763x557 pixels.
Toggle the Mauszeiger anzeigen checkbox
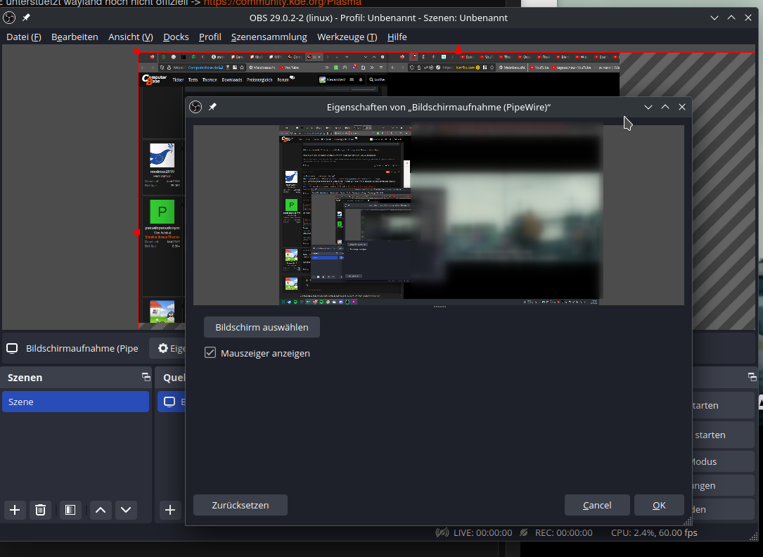[210, 352]
